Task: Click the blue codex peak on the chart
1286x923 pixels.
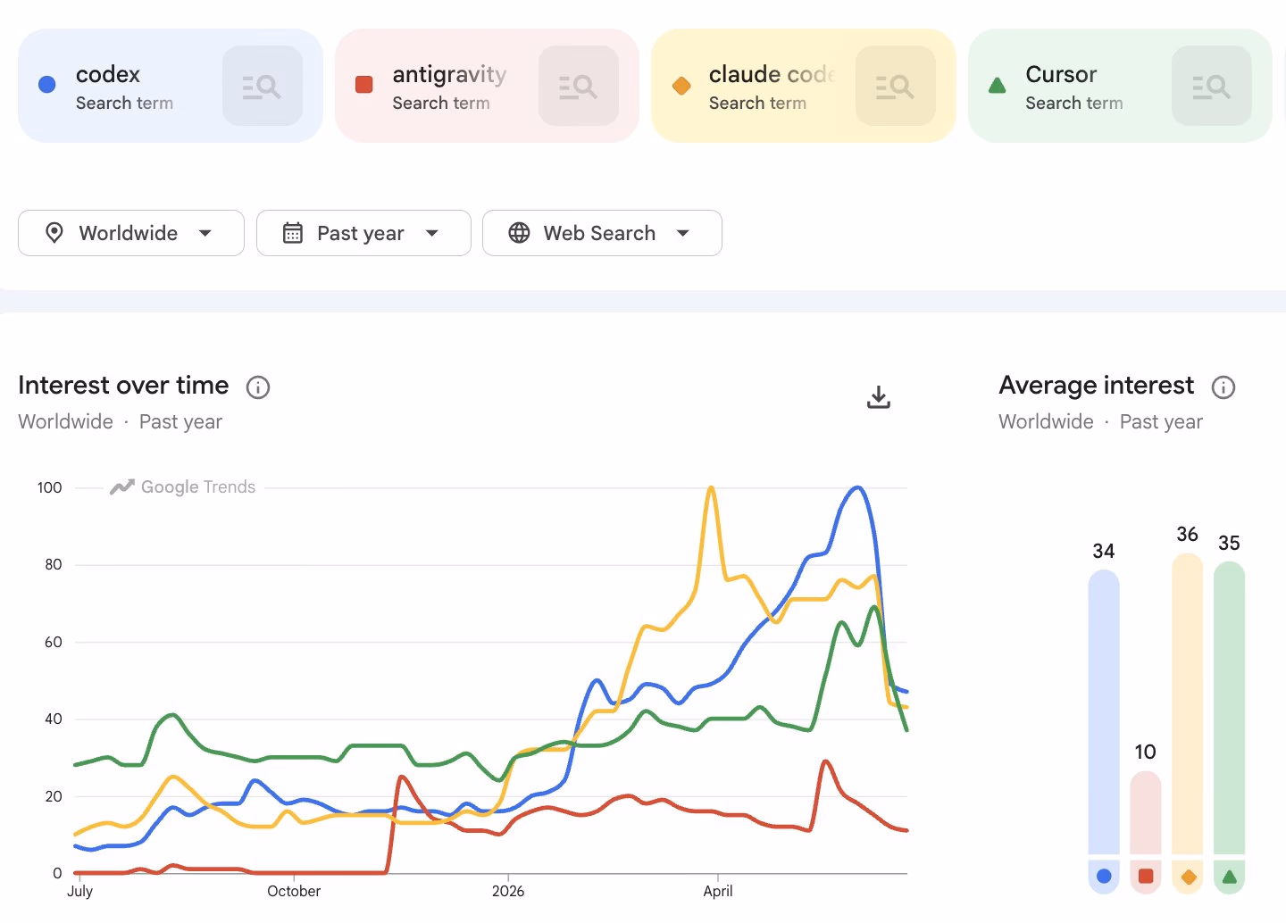Action: (x=857, y=488)
